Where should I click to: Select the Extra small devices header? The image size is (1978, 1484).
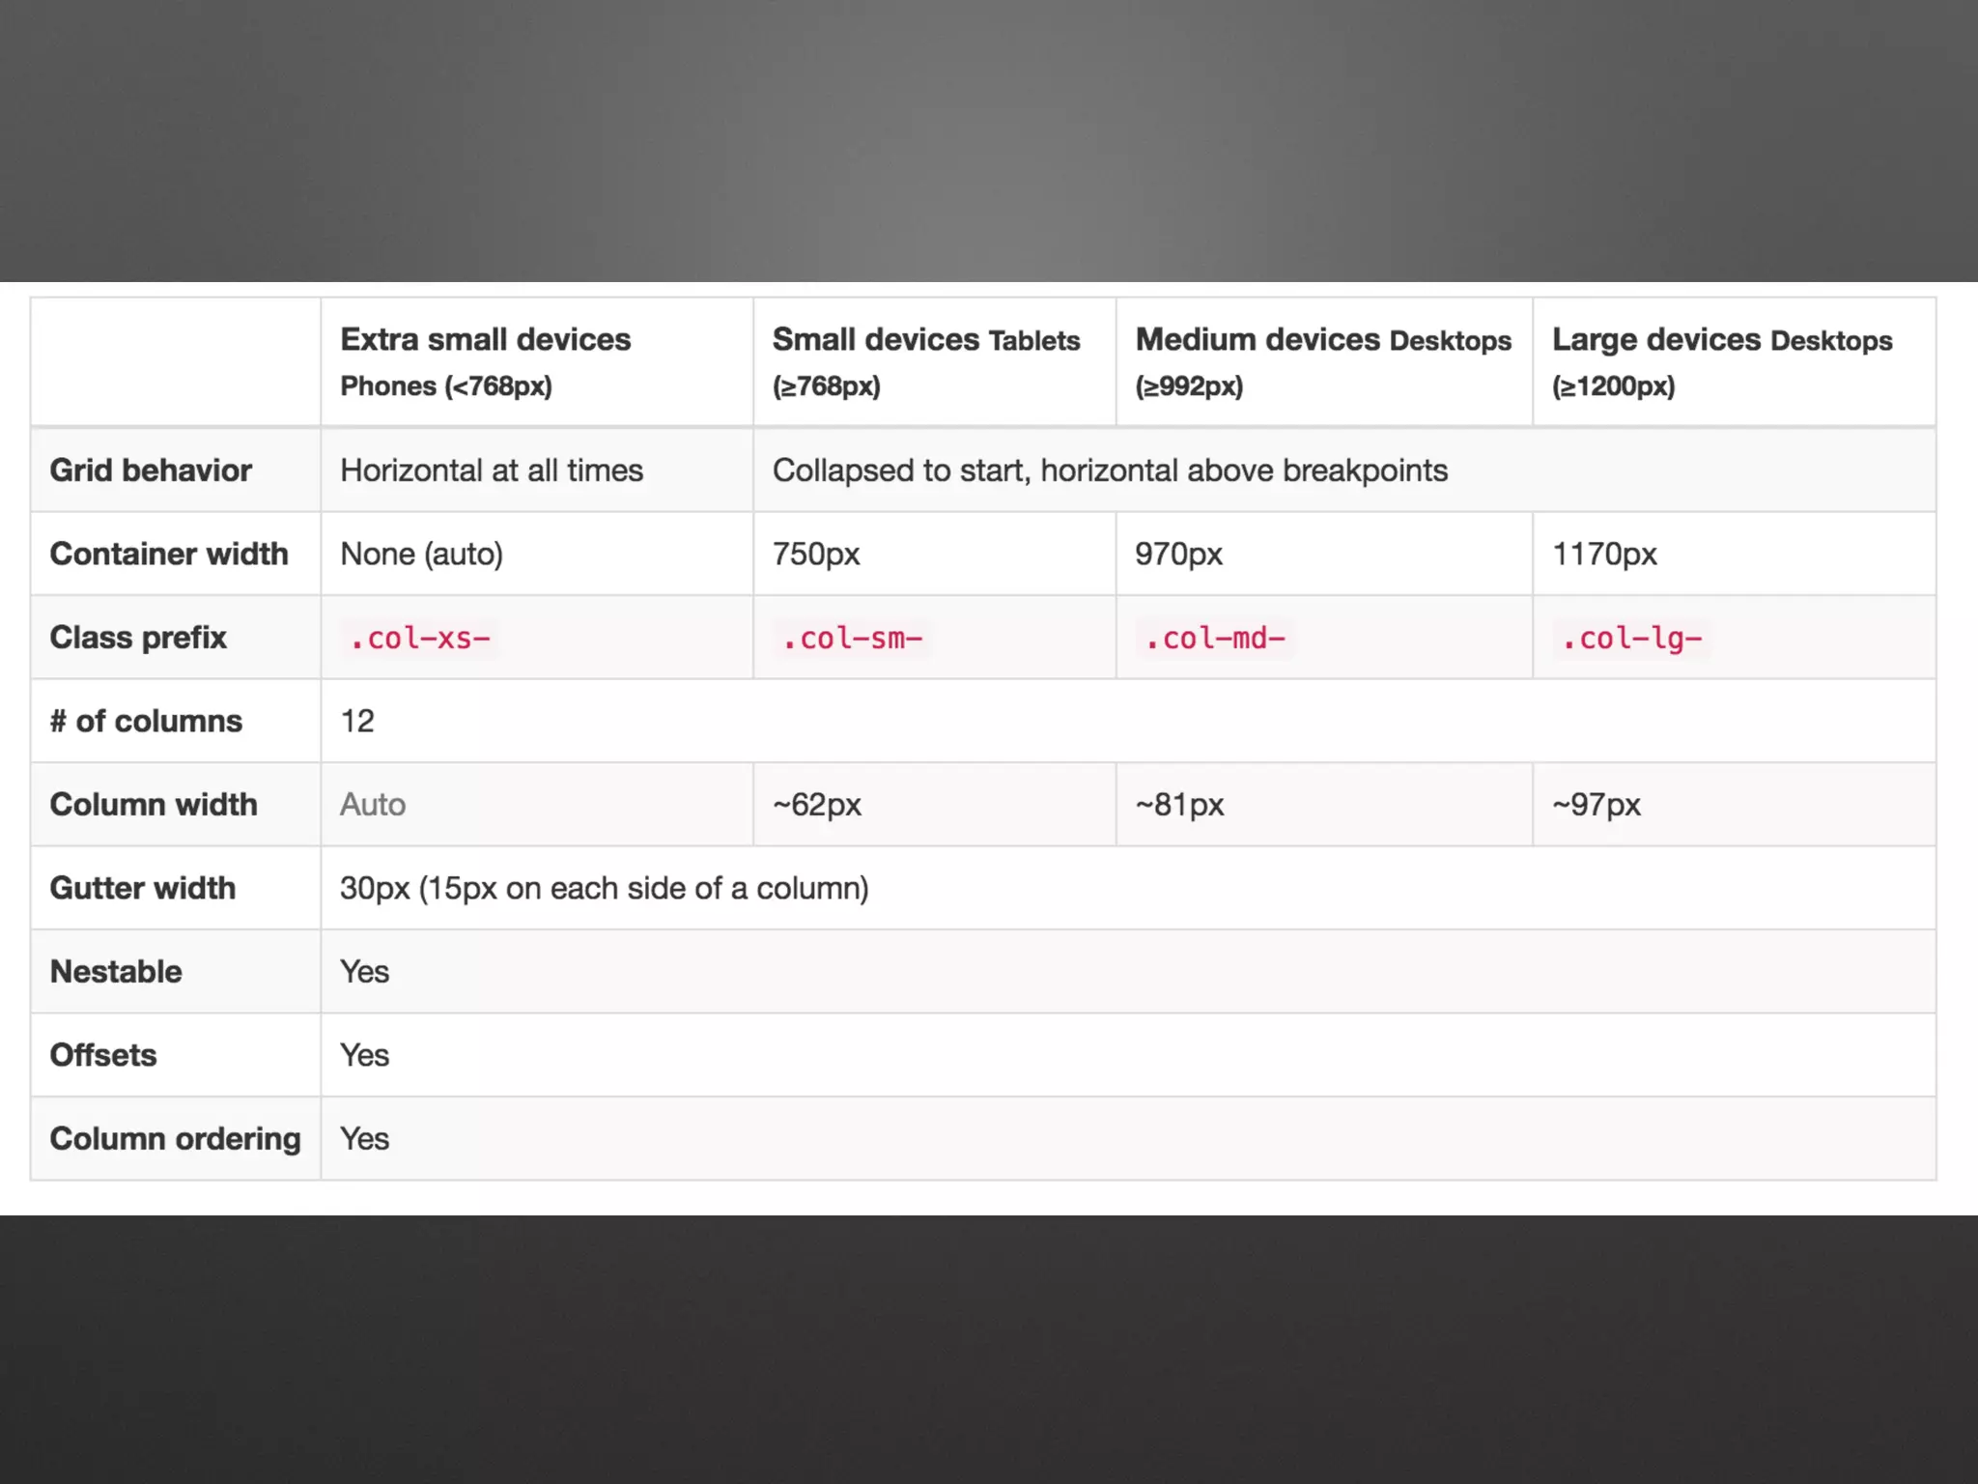pyautogui.click(x=485, y=340)
